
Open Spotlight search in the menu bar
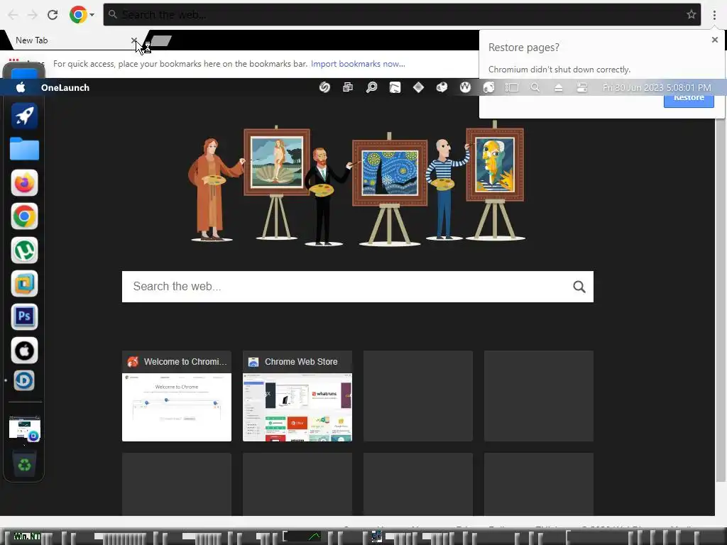(535, 87)
